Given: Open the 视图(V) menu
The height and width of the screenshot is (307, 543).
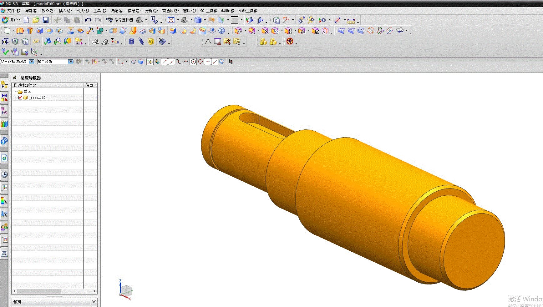Looking at the screenshot, I should tap(48, 11).
